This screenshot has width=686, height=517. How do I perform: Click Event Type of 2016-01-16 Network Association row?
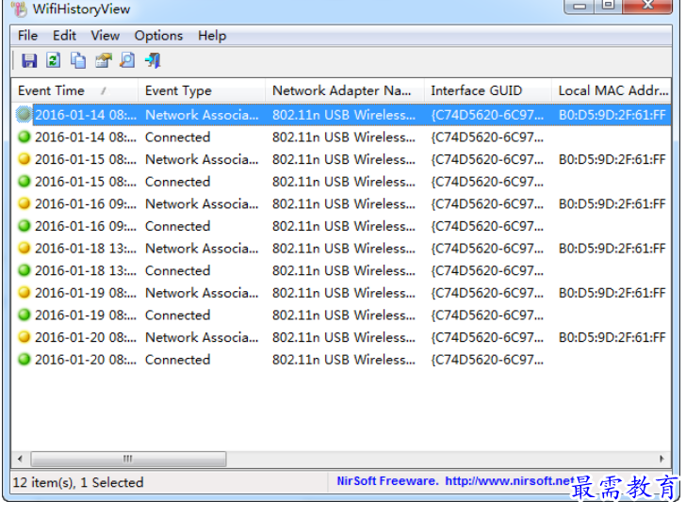click(202, 203)
